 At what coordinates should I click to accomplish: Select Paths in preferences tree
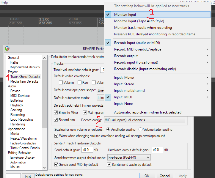point(14,62)
